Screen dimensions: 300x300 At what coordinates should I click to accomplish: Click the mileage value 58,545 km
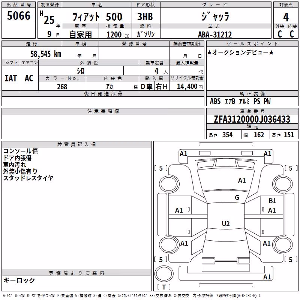[46, 54]
